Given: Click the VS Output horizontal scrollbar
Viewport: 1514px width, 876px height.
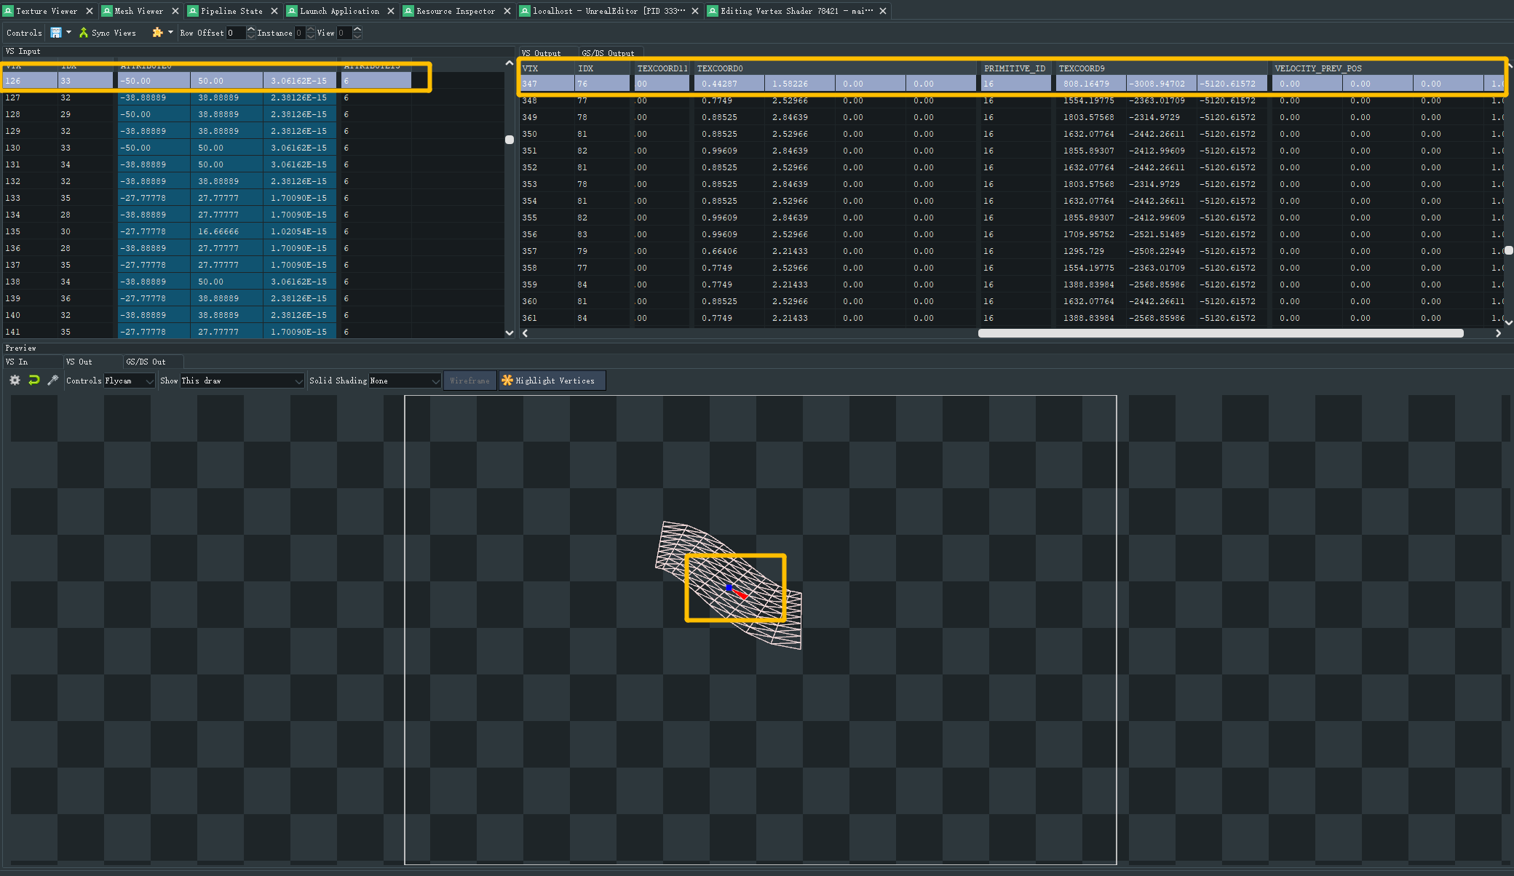Looking at the screenshot, I should coord(1220,333).
